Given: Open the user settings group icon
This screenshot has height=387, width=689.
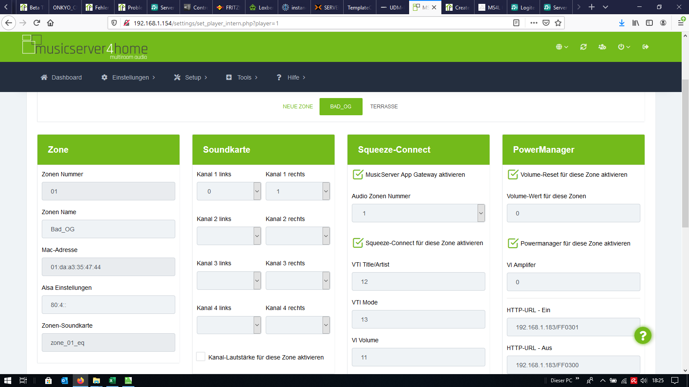Looking at the screenshot, I should pyautogui.click(x=602, y=47).
